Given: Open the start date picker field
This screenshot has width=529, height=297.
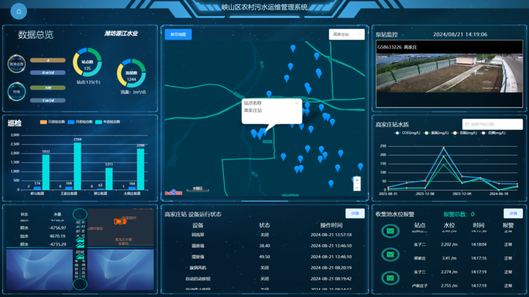Looking at the screenshot, I should 492,125.
